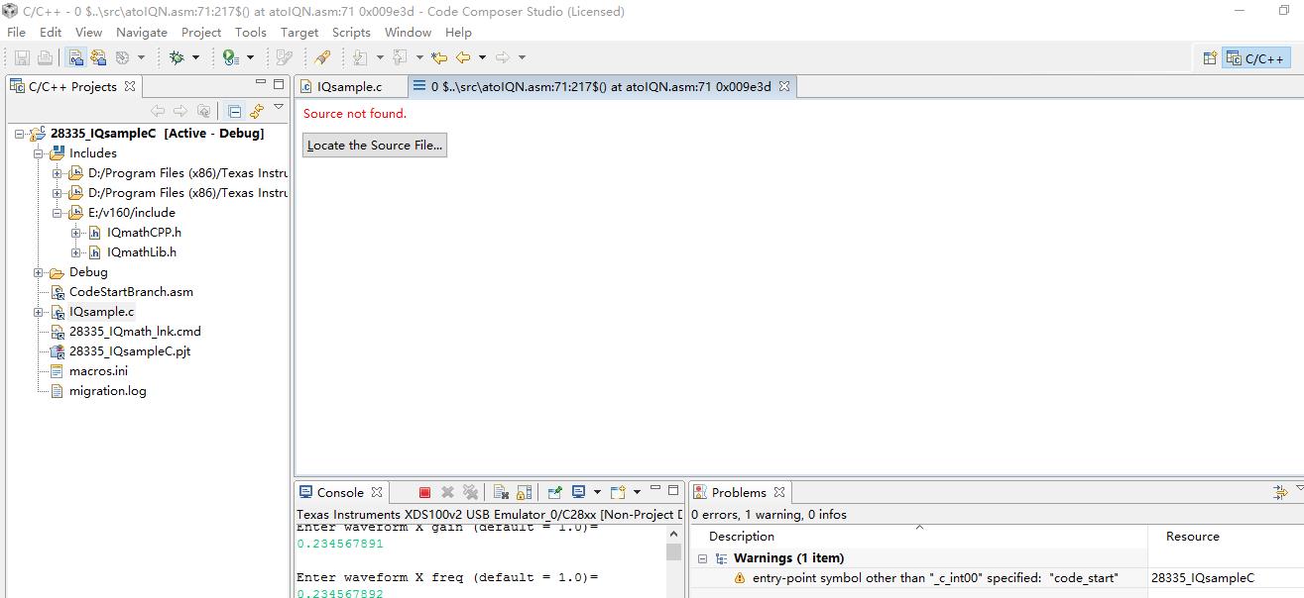Click the Open Perspective icon
The image size is (1304, 598).
[1210, 58]
